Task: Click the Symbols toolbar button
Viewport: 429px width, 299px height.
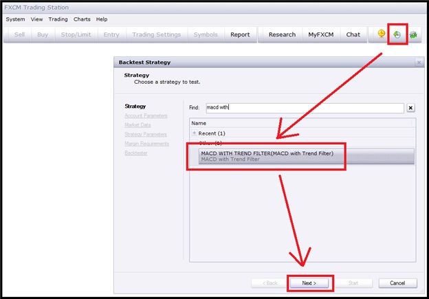Action: (206, 34)
